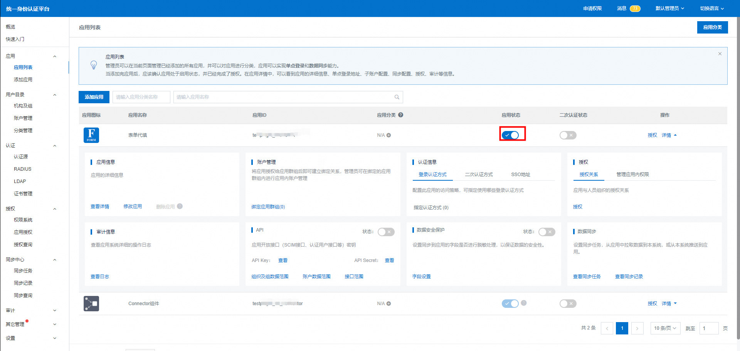Screen dimensions: 740x351
Task: Click the message count badge 73
Action: tap(635, 8)
